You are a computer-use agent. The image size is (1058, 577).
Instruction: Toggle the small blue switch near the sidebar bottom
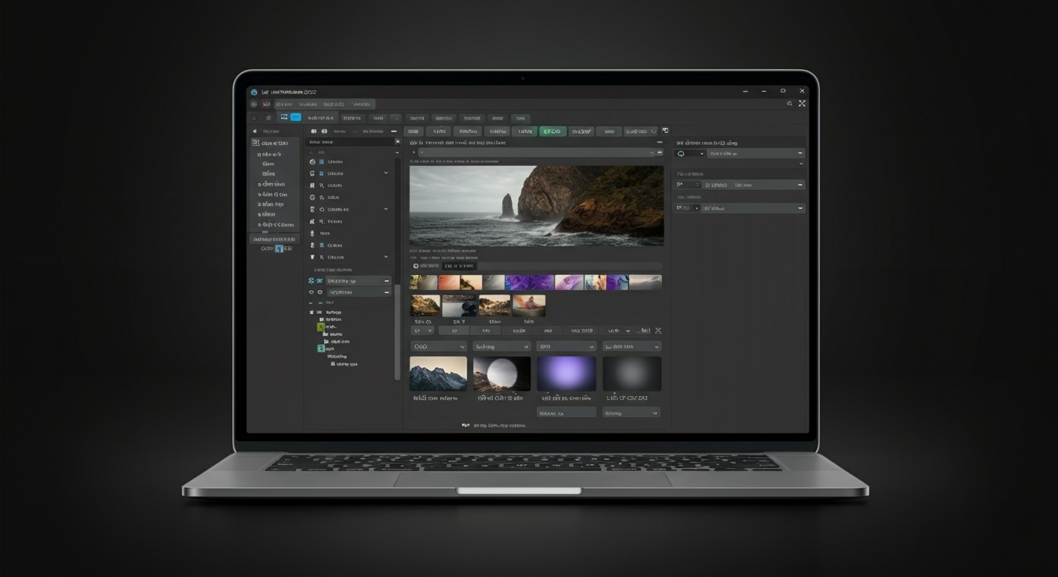coord(280,247)
